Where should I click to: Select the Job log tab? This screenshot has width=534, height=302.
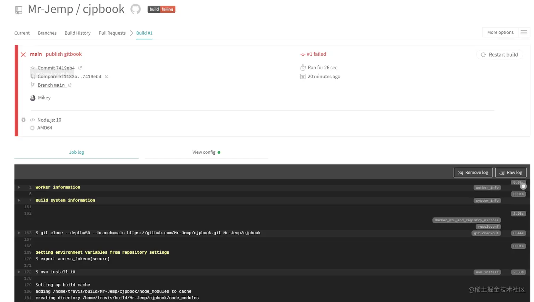[76, 152]
